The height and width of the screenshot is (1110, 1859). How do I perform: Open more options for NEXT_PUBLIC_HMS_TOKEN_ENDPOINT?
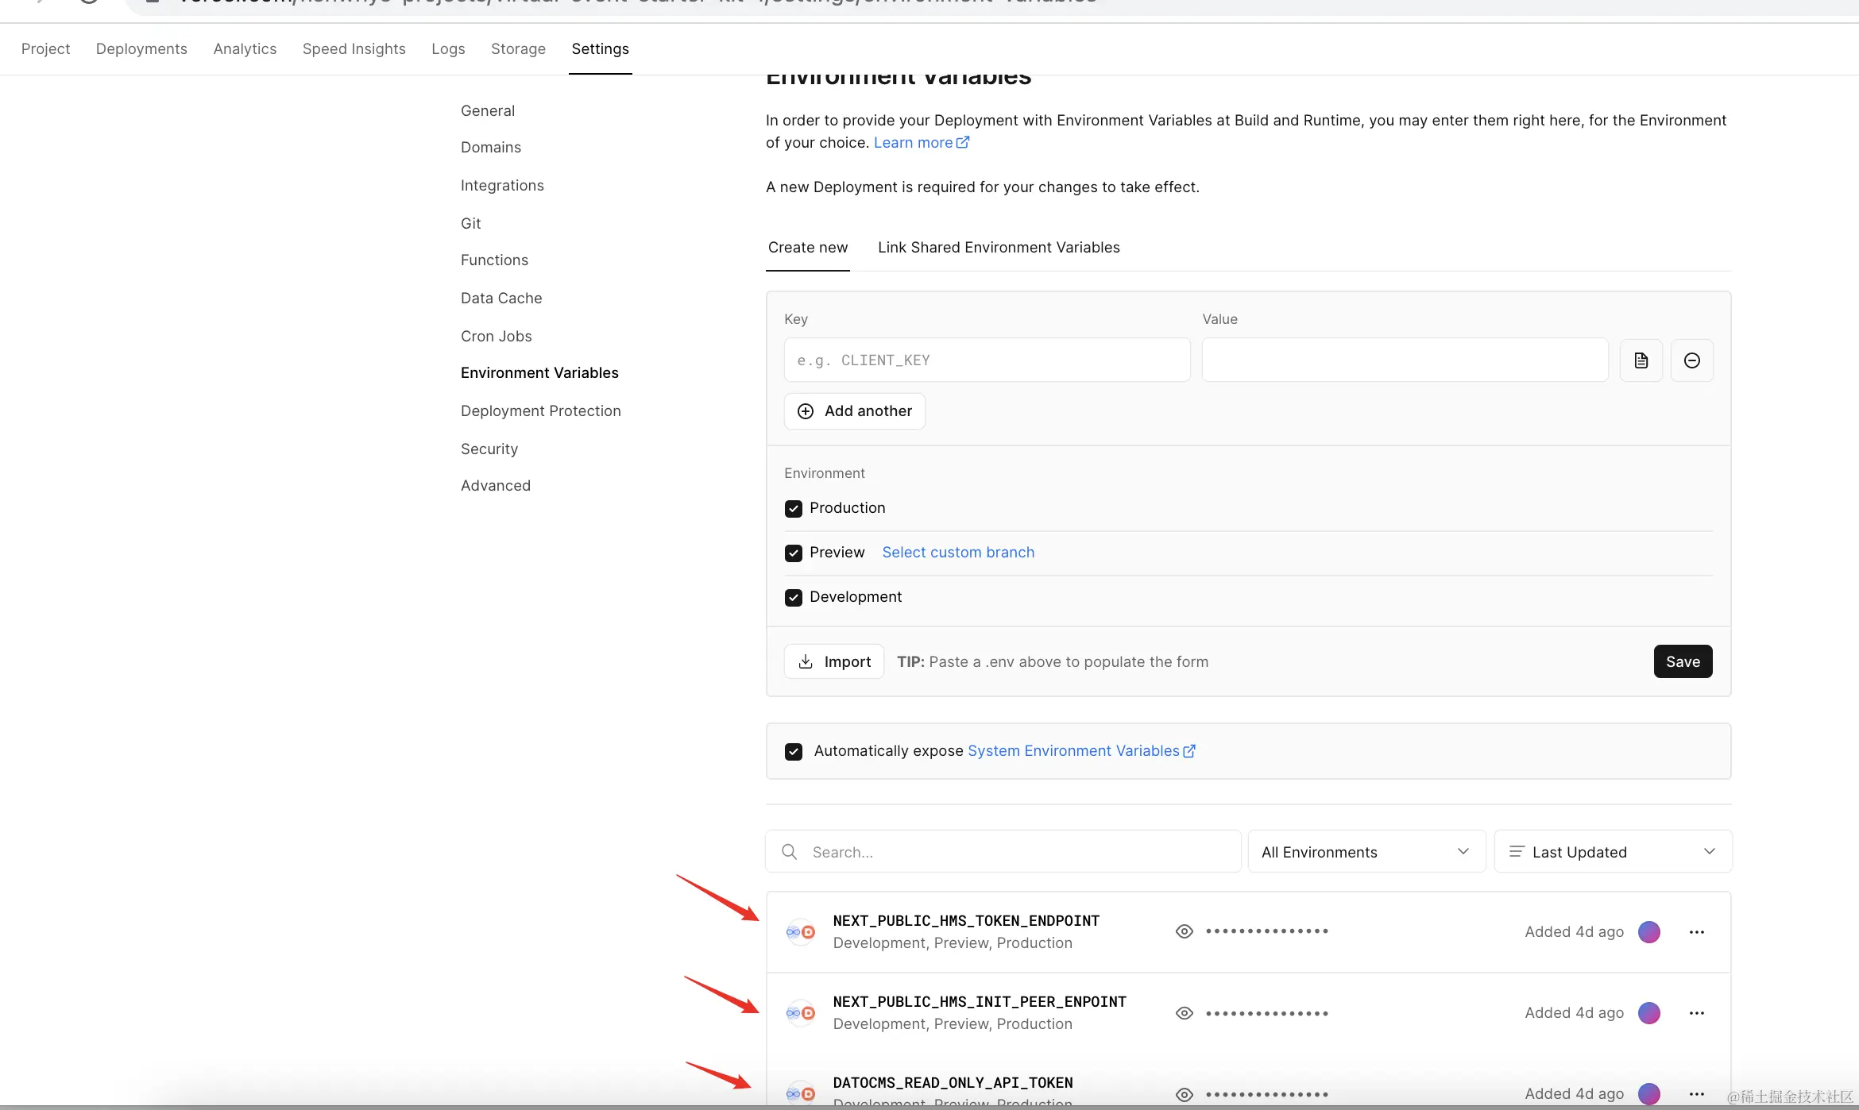[x=1696, y=932]
